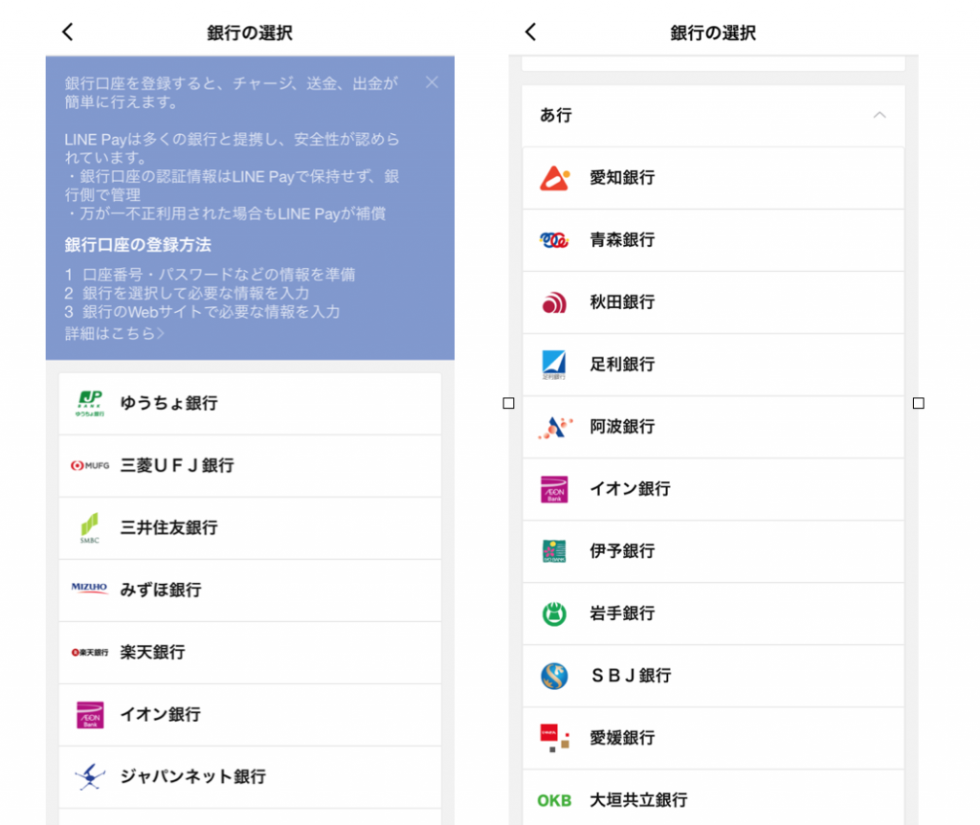Choose 愛媛銀行 from the bank list
Image resolution: width=980 pixels, height=825 pixels.
click(x=713, y=738)
